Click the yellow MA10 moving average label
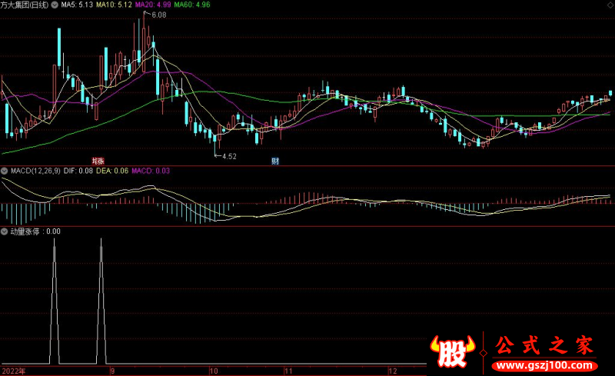The height and width of the screenshot is (376, 615). tap(114, 5)
